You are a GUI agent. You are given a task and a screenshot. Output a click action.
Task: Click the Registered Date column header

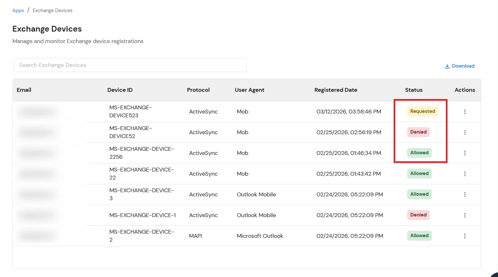(x=336, y=90)
